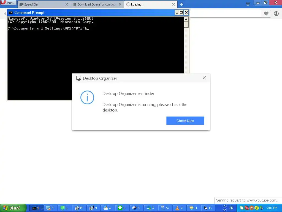
Task: Click the 9:01 PM clock
Action: tap(272, 208)
